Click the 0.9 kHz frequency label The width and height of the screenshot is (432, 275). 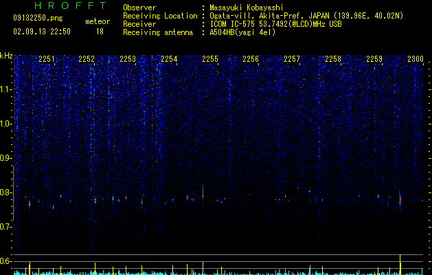[x=6, y=158]
